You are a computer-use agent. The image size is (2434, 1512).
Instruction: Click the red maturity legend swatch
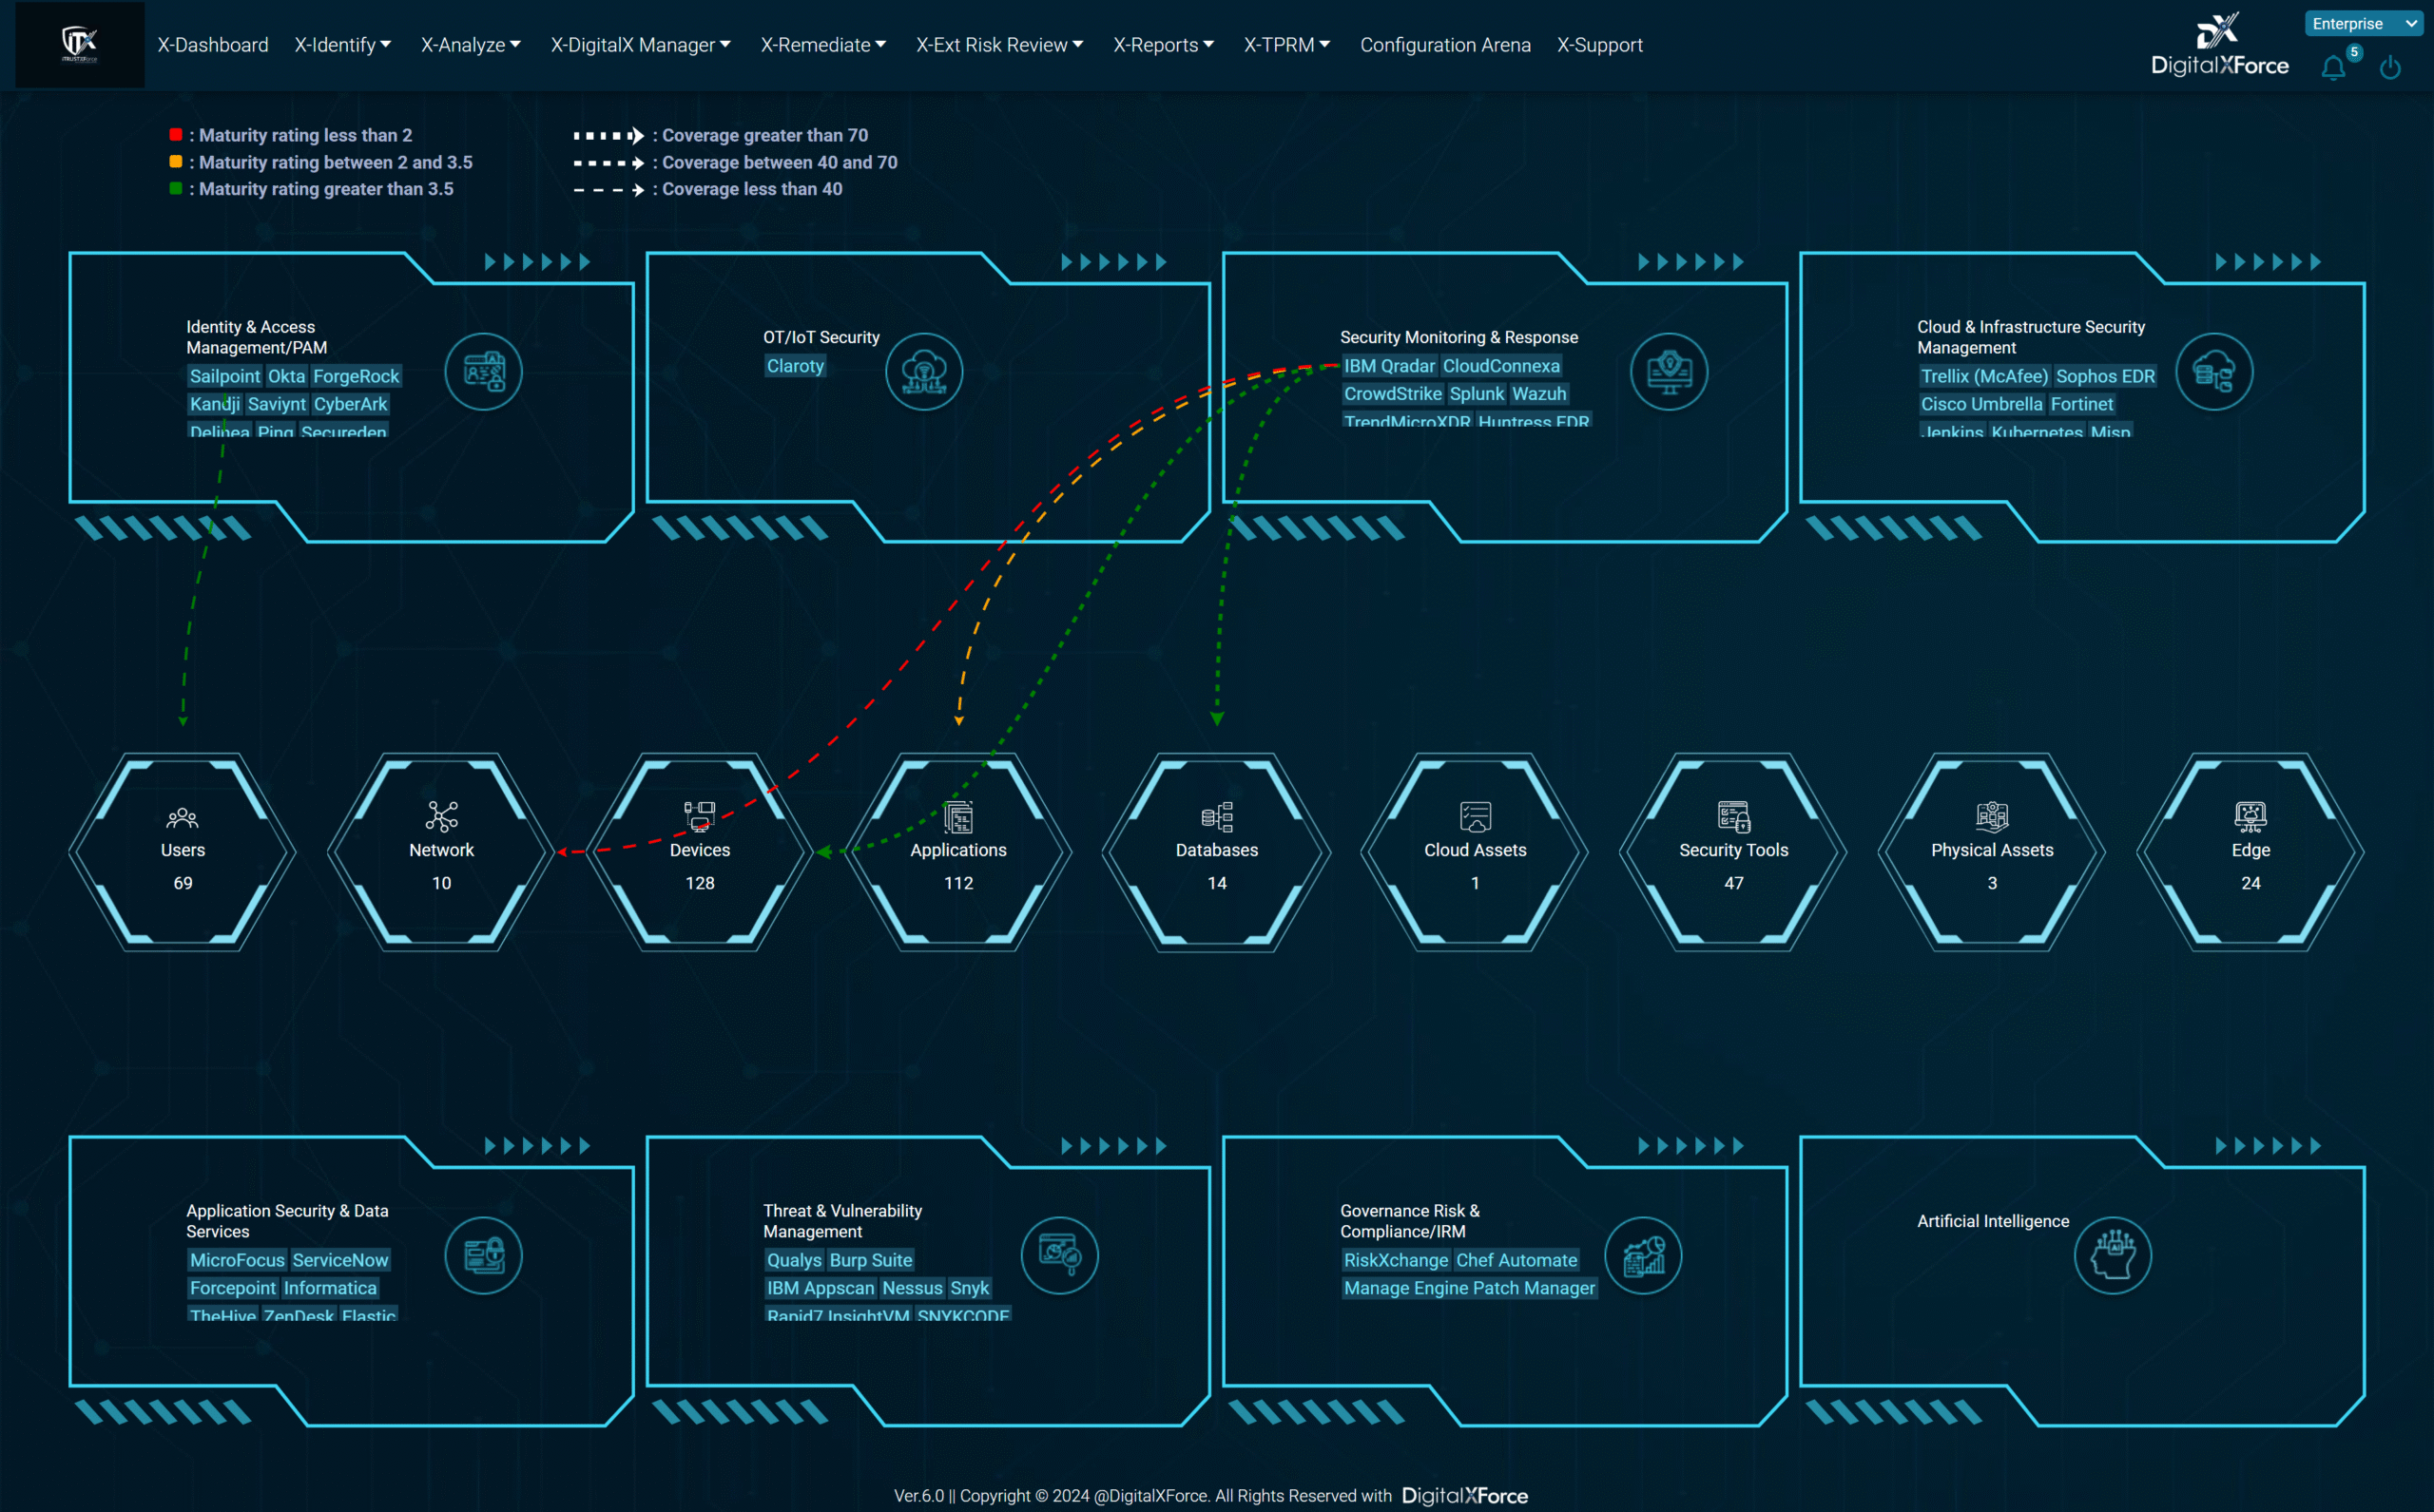pyautogui.click(x=175, y=134)
